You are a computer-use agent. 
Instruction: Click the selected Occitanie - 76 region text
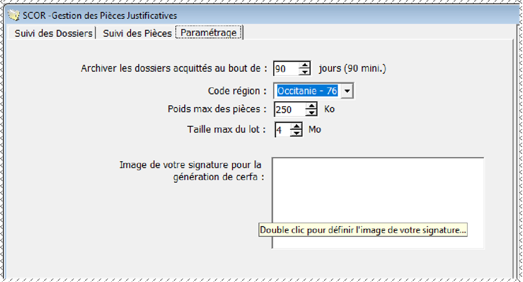pyautogui.click(x=307, y=91)
